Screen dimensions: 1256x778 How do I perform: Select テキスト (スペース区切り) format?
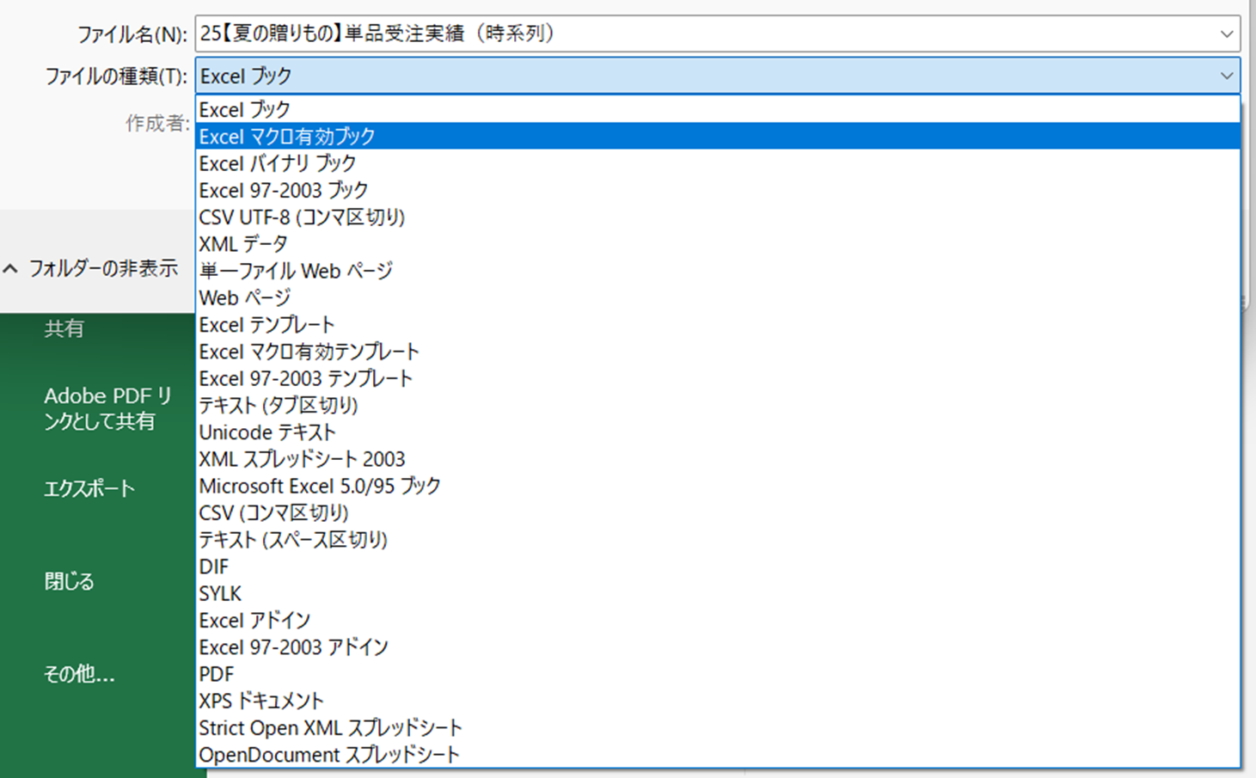click(718, 540)
